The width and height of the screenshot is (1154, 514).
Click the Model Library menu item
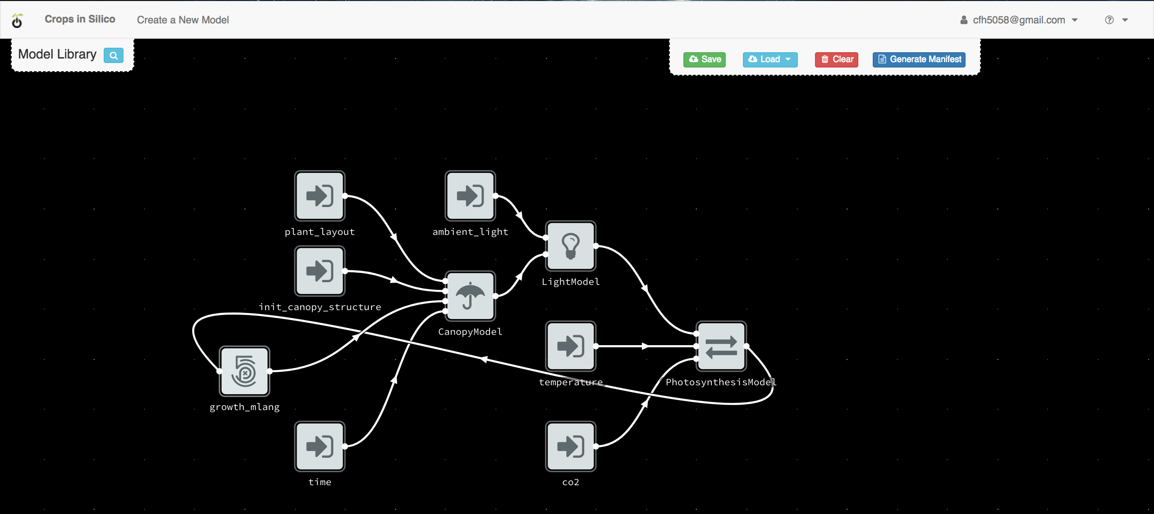tap(57, 54)
